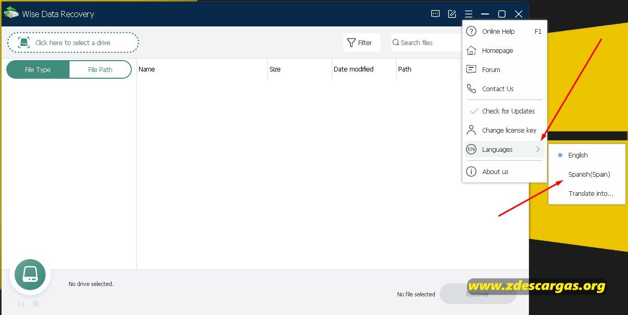Image resolution: width=628 pixels, height=315 pixels.
Task: Click the Filter button
Action: [361, 42]
